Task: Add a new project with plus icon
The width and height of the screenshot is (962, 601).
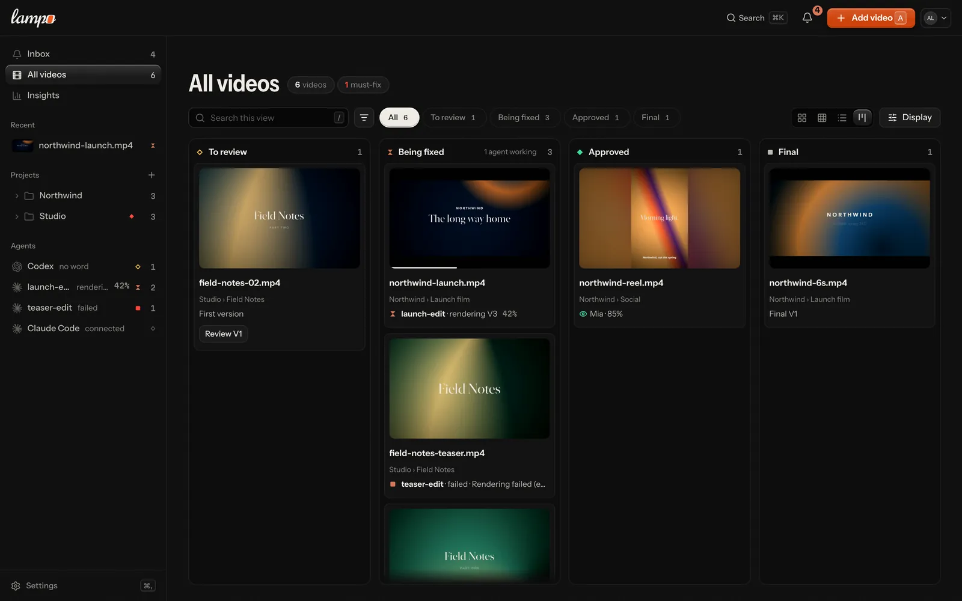Action: tap(152, 175)
